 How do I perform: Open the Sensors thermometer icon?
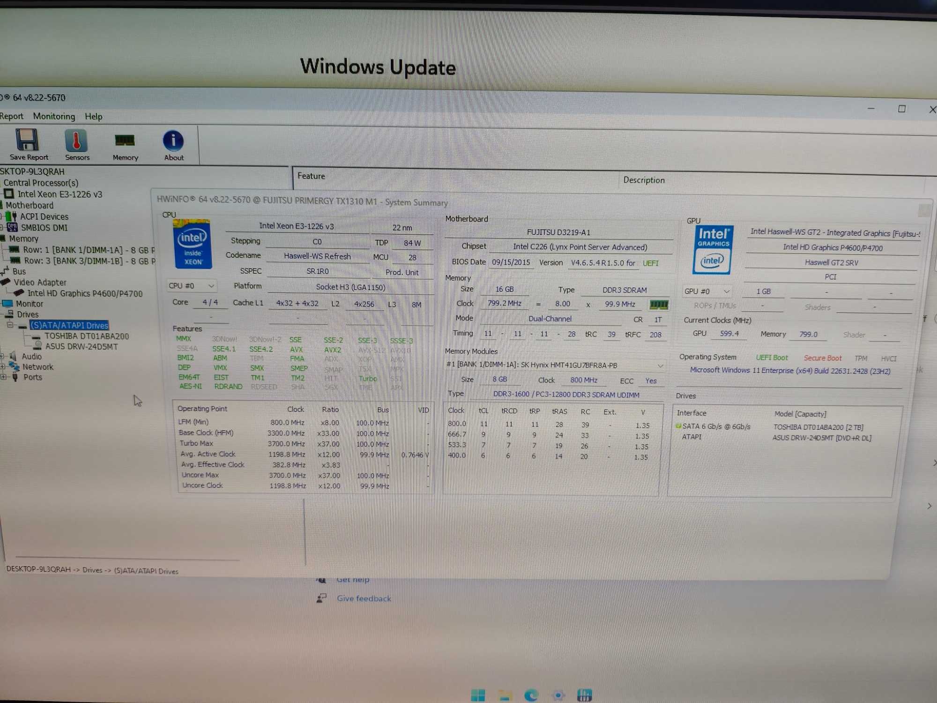point(76,144)
